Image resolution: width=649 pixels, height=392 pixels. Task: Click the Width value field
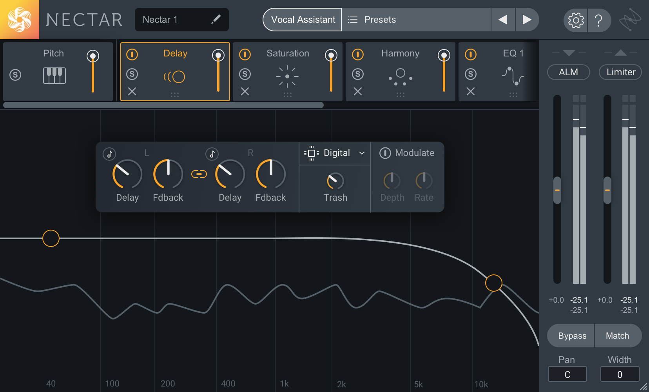[x=620, y=374]
